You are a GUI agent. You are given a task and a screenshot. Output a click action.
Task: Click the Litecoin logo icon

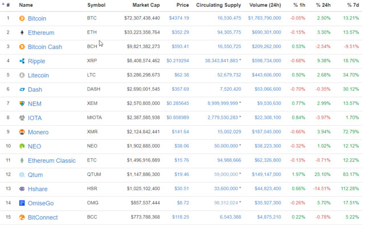22,75
